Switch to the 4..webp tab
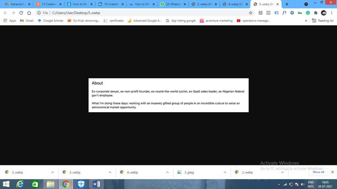 pos(234,4)
